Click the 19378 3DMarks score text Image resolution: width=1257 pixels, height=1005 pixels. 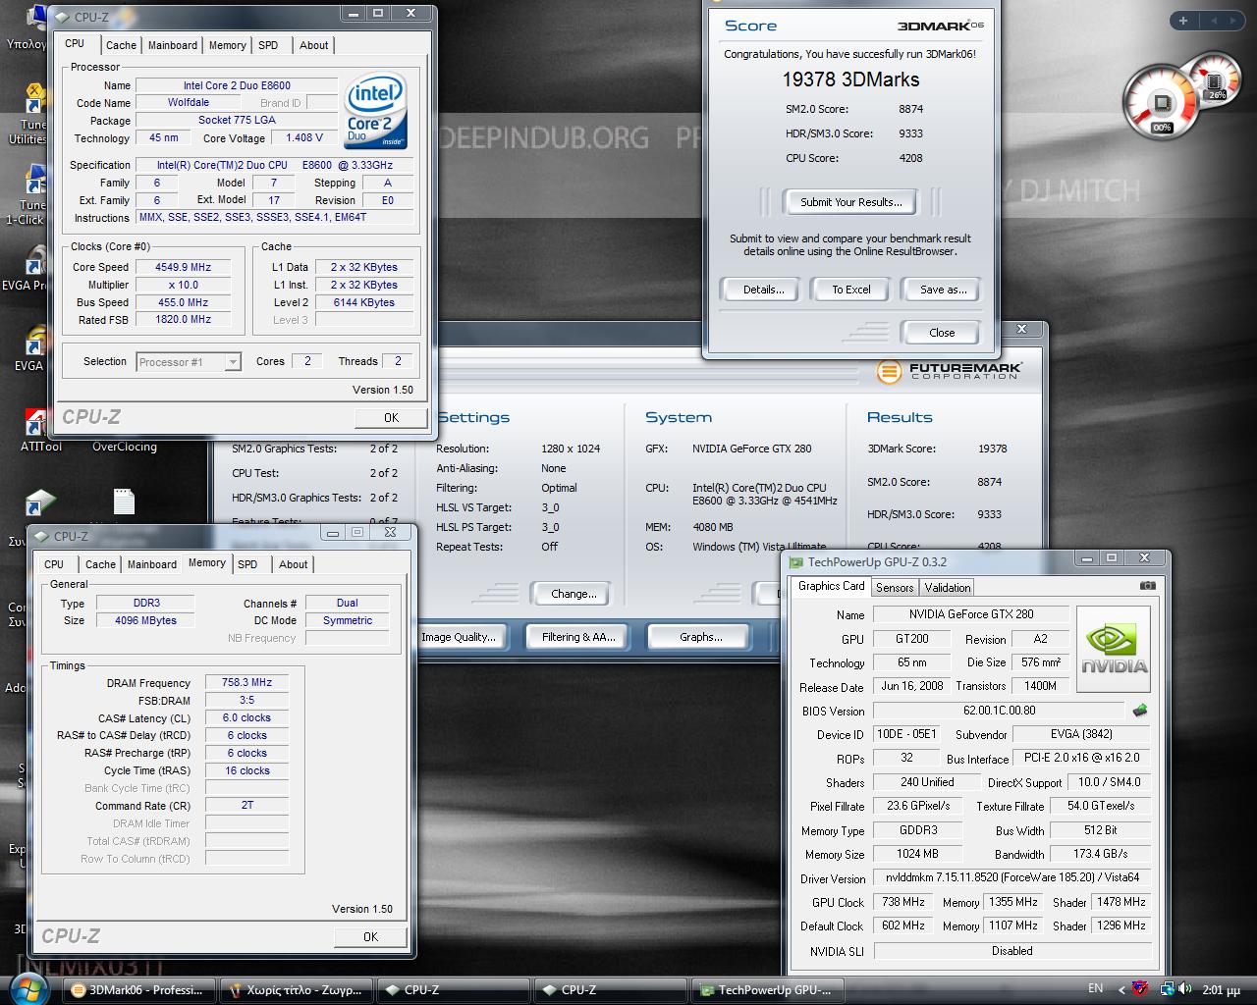pyautogui.click(x=850, y=79)
